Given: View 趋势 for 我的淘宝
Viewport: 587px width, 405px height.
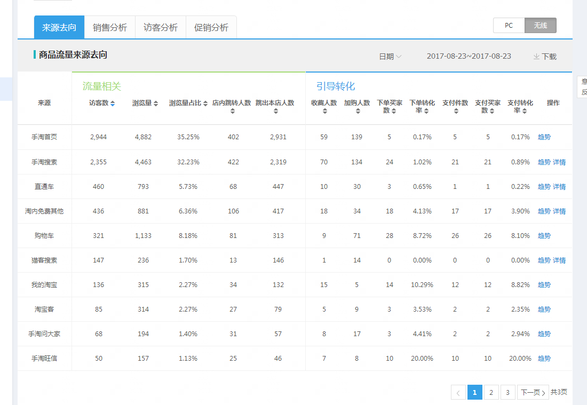Looking at the screenshot, I should point(544,285).
